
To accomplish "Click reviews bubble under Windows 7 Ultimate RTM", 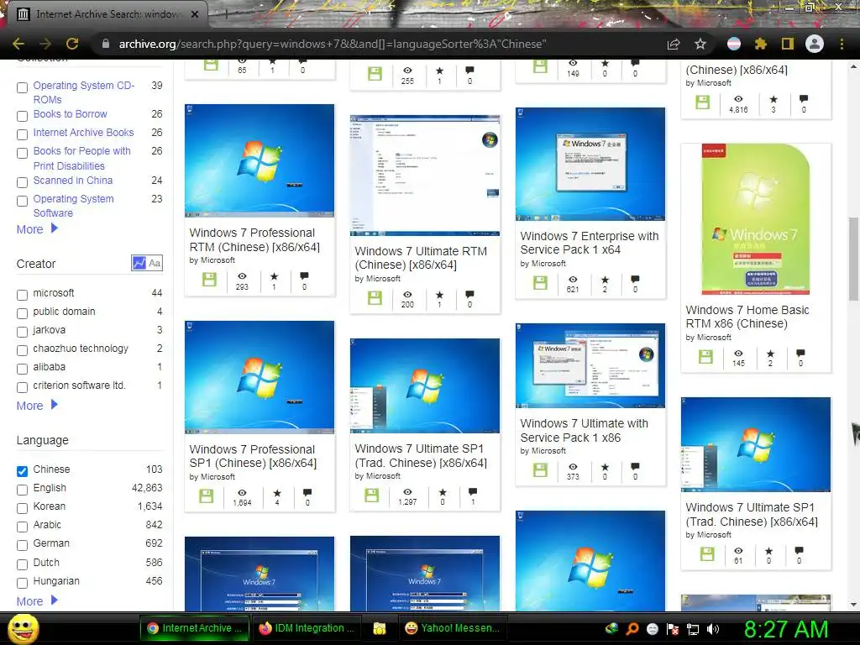I will tap(469, 295).
